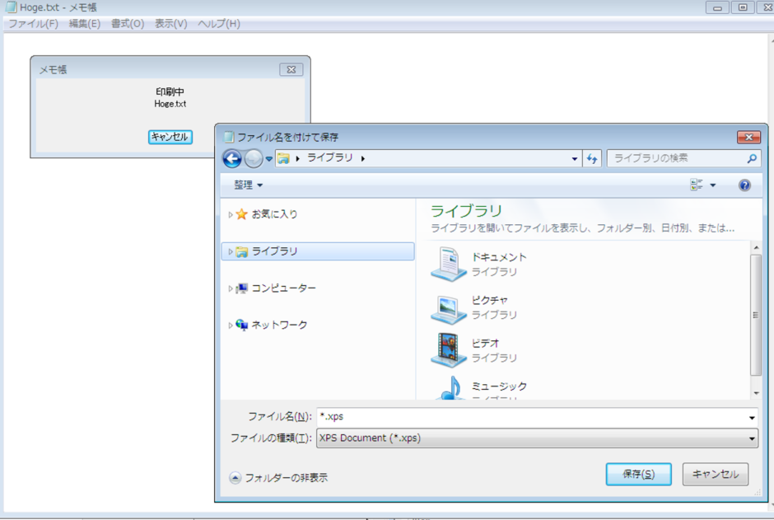Expand the ライブラリ tree node
The width and height of the screenshot is (774, 520).
(230, 252)
